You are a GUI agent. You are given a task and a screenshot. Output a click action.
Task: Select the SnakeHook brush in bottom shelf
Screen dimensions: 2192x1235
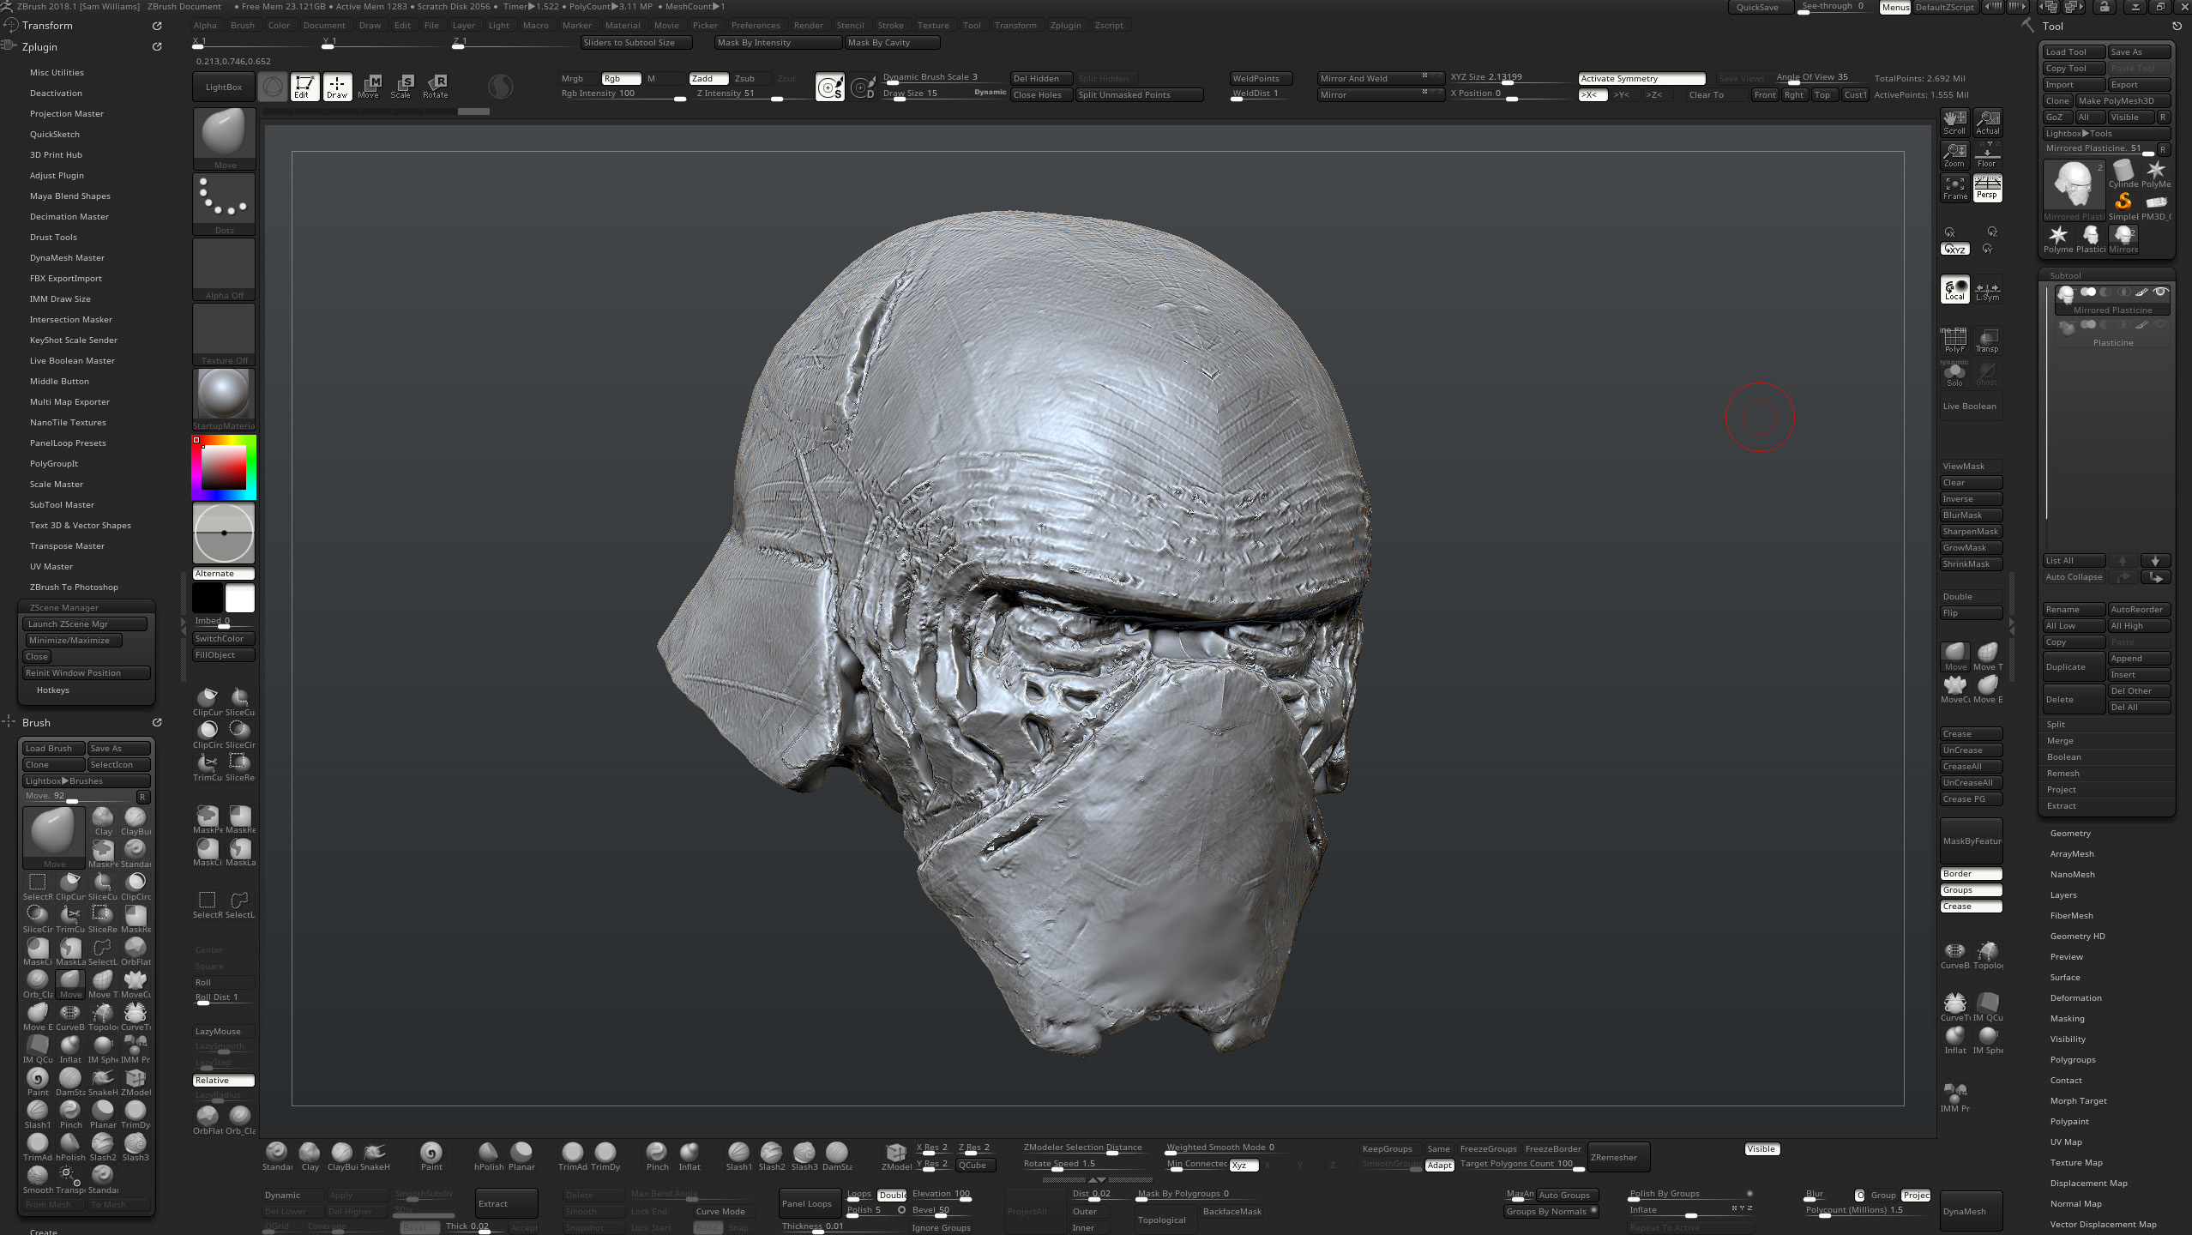(x=375, y=1156)
